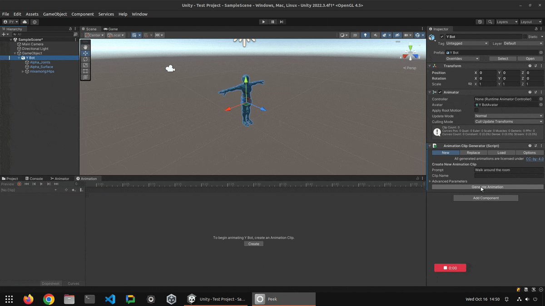Add keyframe in Animation window
545x306 pixels.
point(74,190)
